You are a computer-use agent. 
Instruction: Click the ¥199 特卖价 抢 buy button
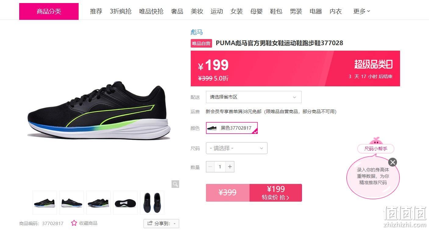click(276, 193)
